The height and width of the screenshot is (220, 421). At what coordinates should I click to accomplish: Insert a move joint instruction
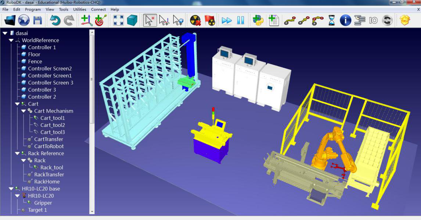click(x=290, y=20)
